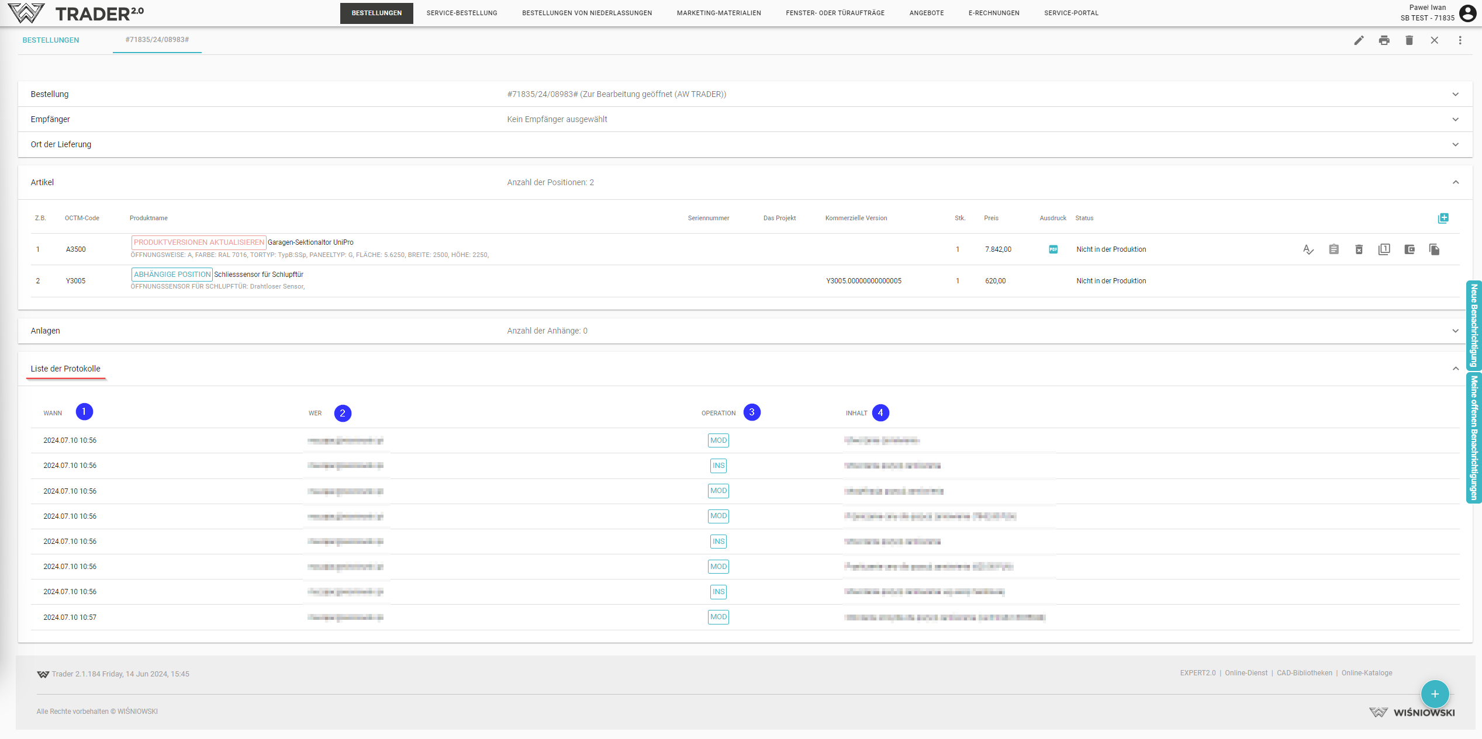The width and height of the screenshot is (1482, 739).
Task: Click the user account avatar icon
Action: pyautogui.click(x=1467, y=13)
